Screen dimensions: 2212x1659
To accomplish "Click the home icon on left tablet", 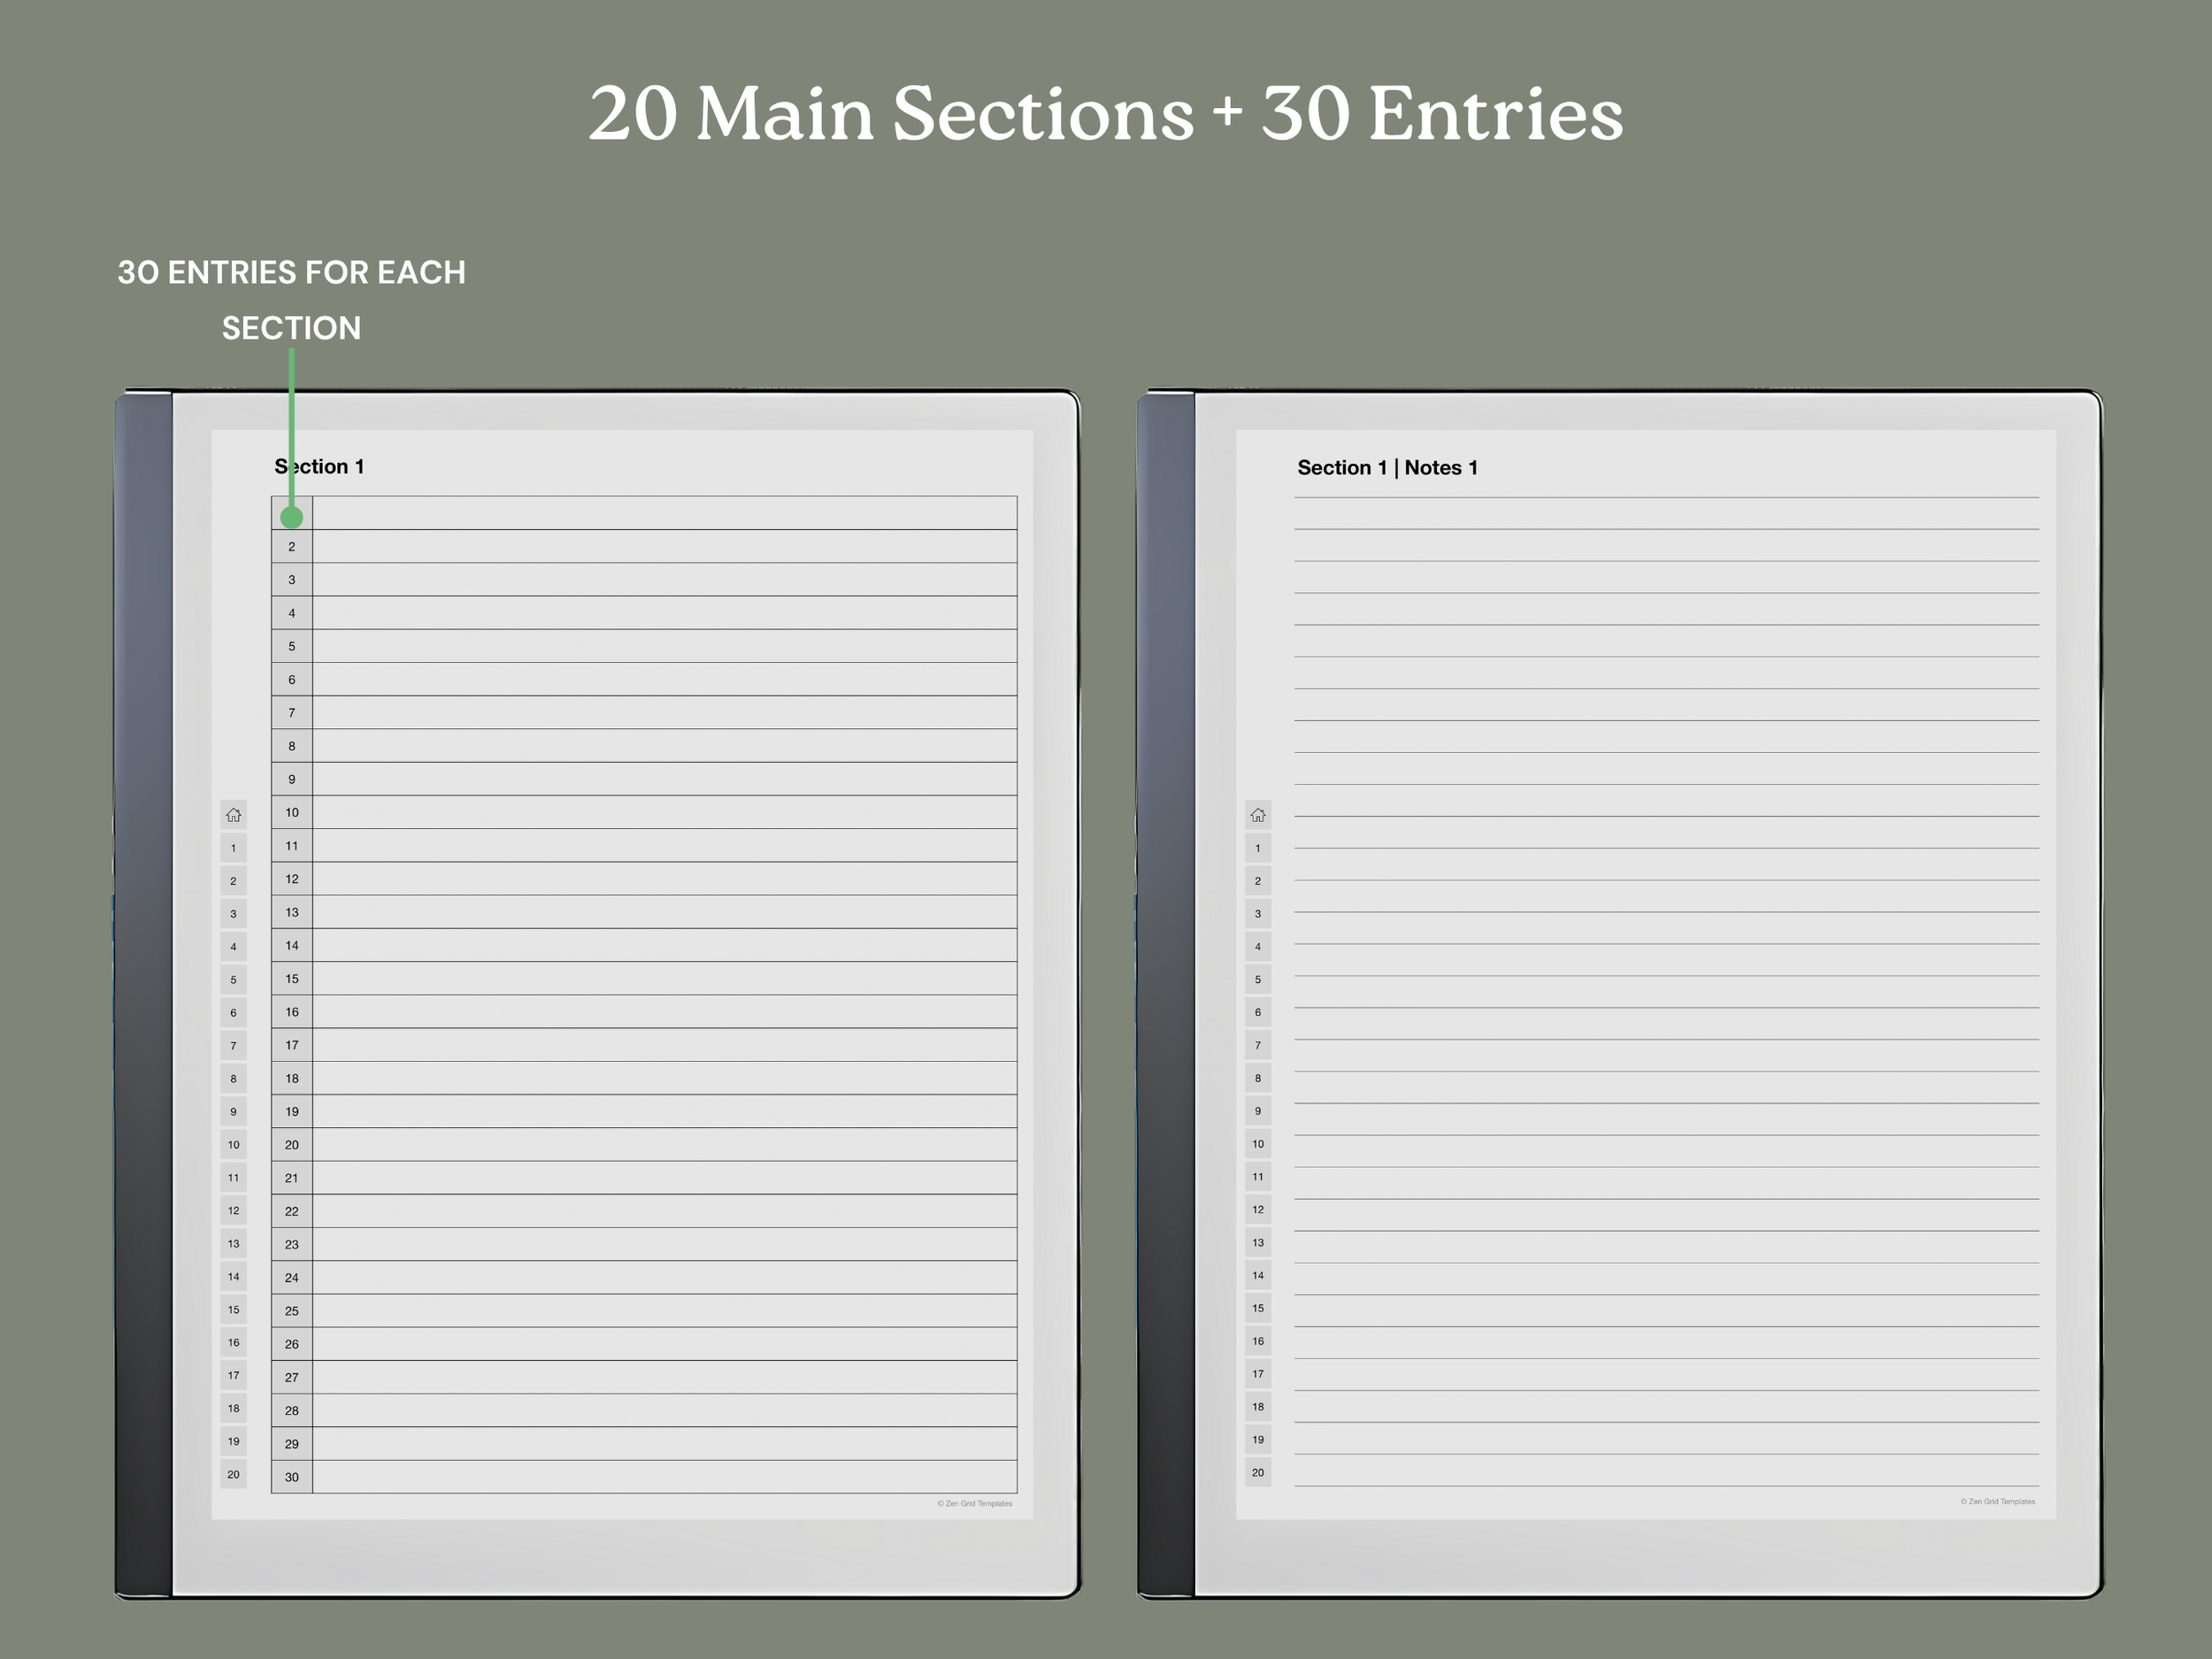I will (233, 815).
